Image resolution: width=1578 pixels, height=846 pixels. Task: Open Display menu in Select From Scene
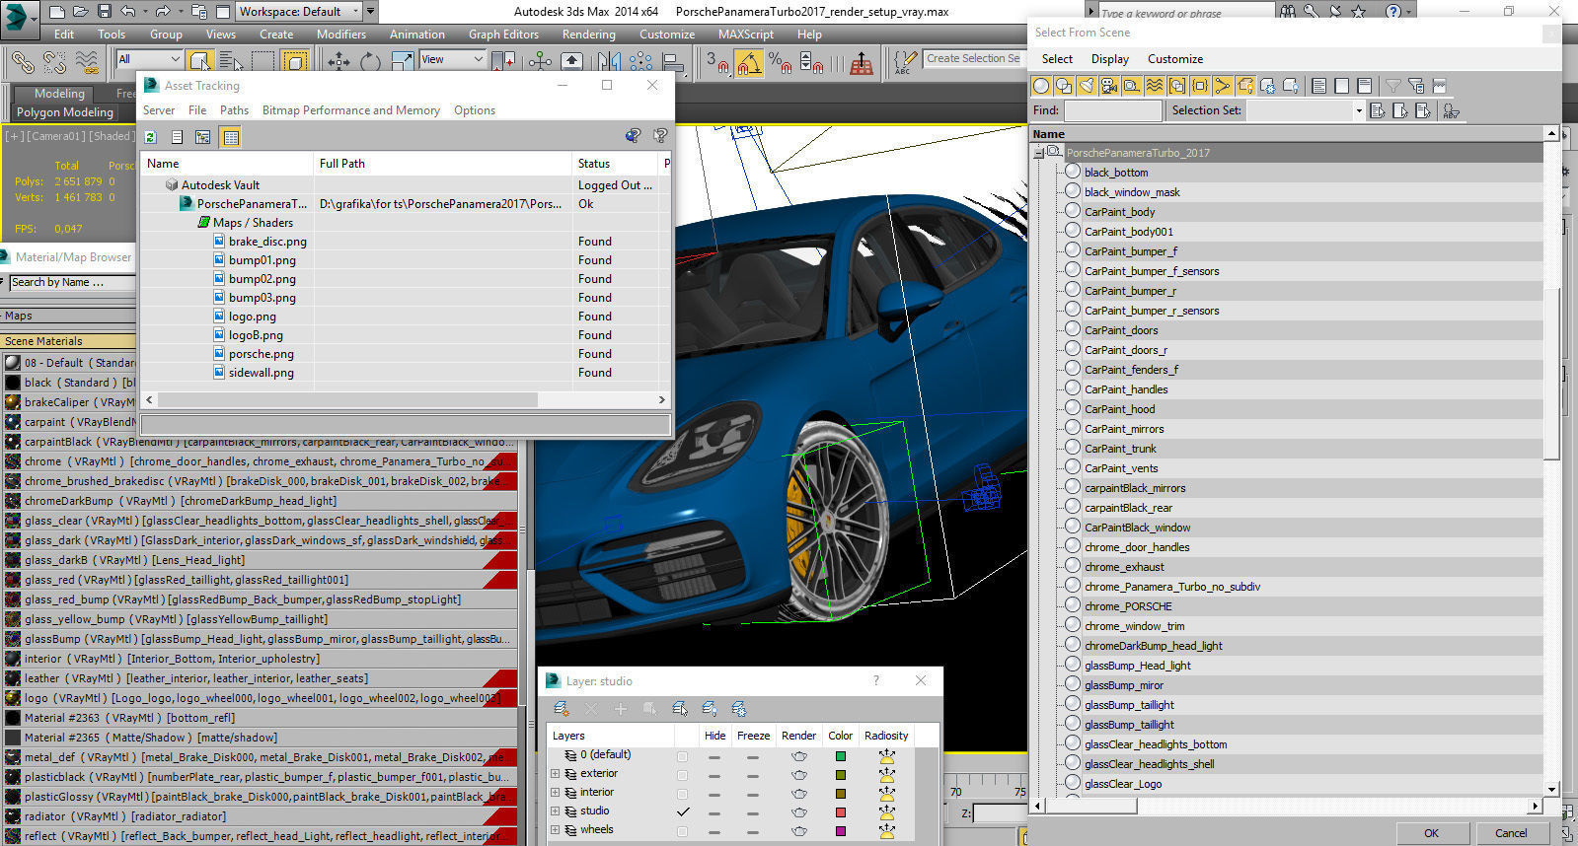(1109, 59)
